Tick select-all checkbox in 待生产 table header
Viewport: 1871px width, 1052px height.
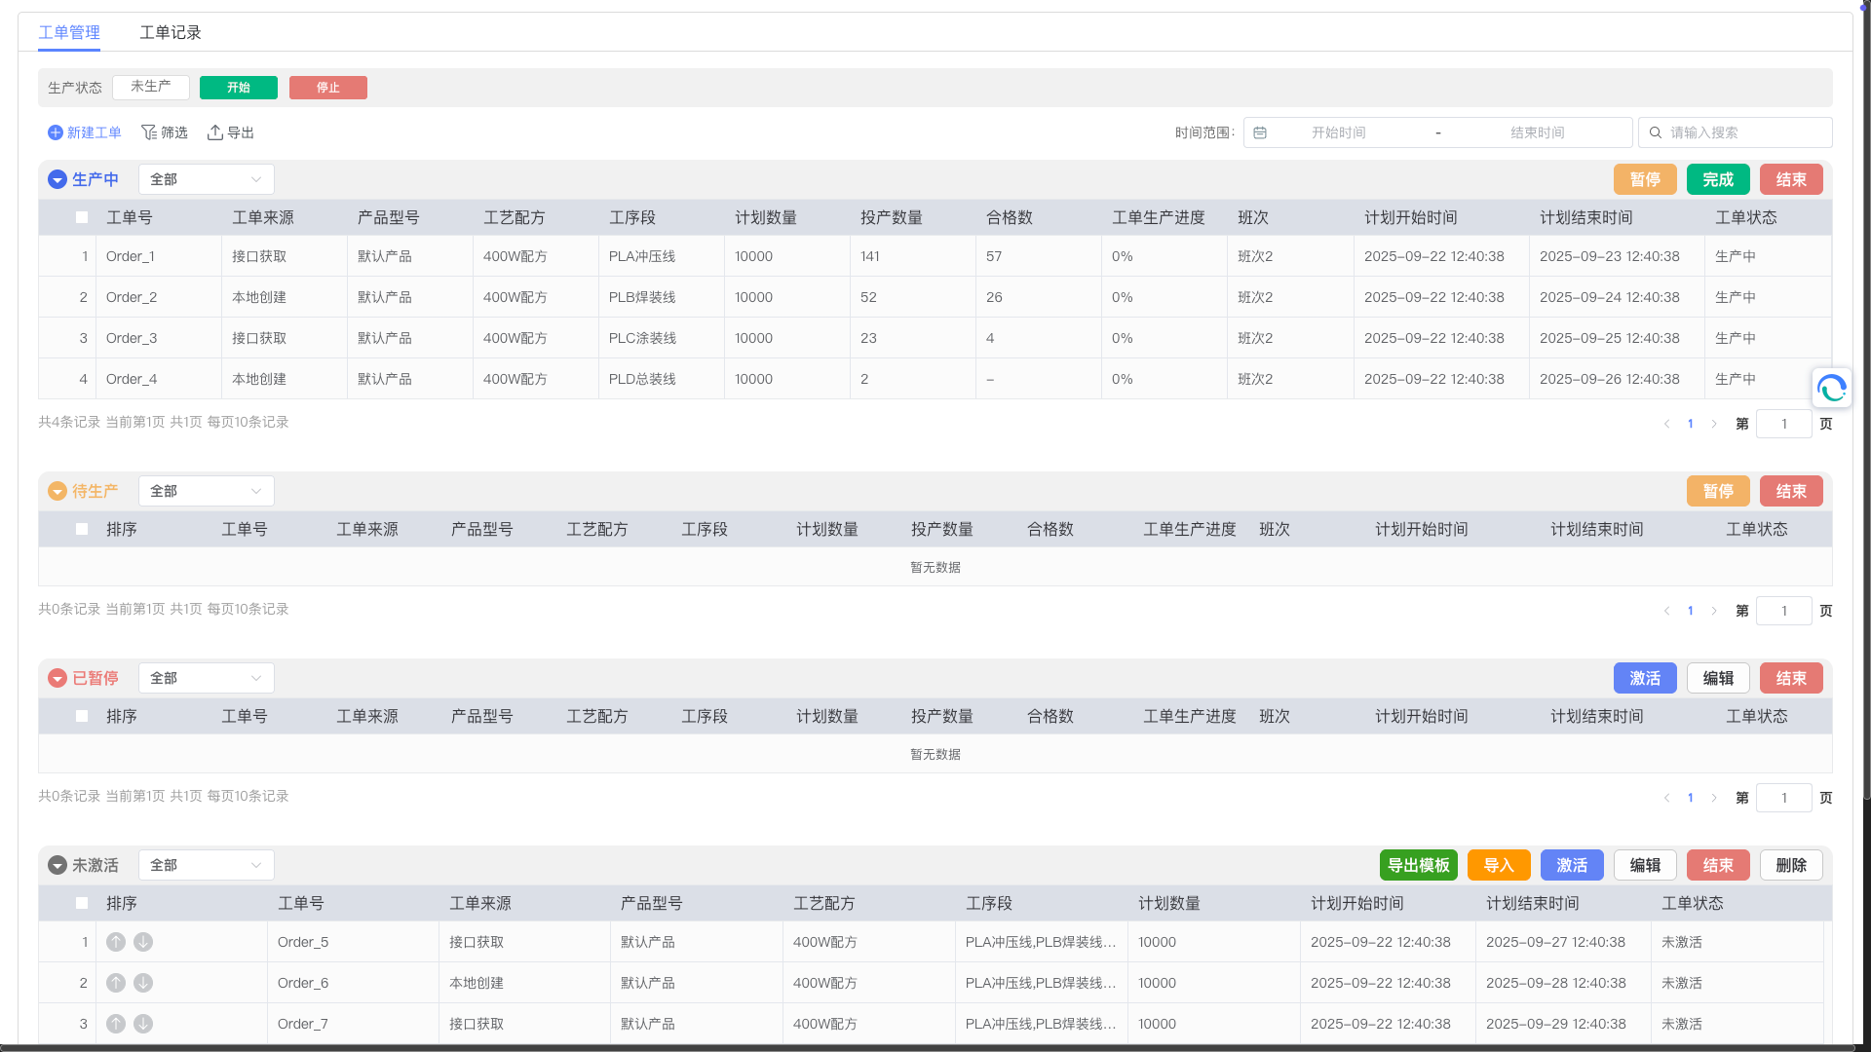[82, 529]
